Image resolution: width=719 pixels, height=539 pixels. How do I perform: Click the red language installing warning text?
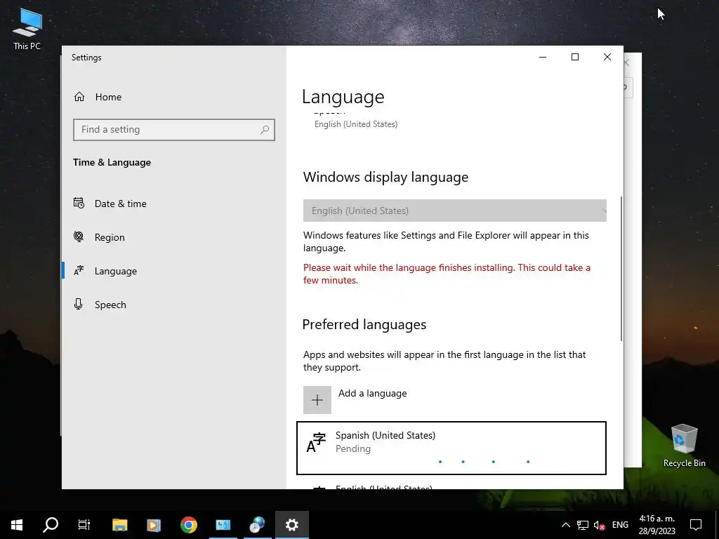click(x=447, y=274)
